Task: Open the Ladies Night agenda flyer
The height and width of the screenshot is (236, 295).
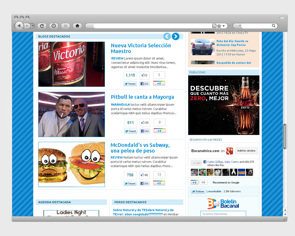Action: 71,213
